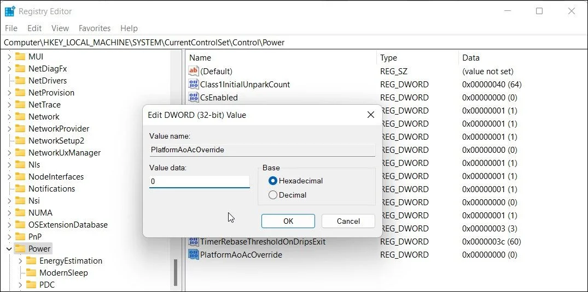This screenshot has width=588, height=292.
Task: Click the NUMA folder icon
Action: click(x=20, y=213)
